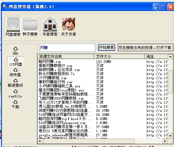The width and height of the screenshot is (174, 147).
Task: Click the file size 1.63MB
Action: click(101, 123)
